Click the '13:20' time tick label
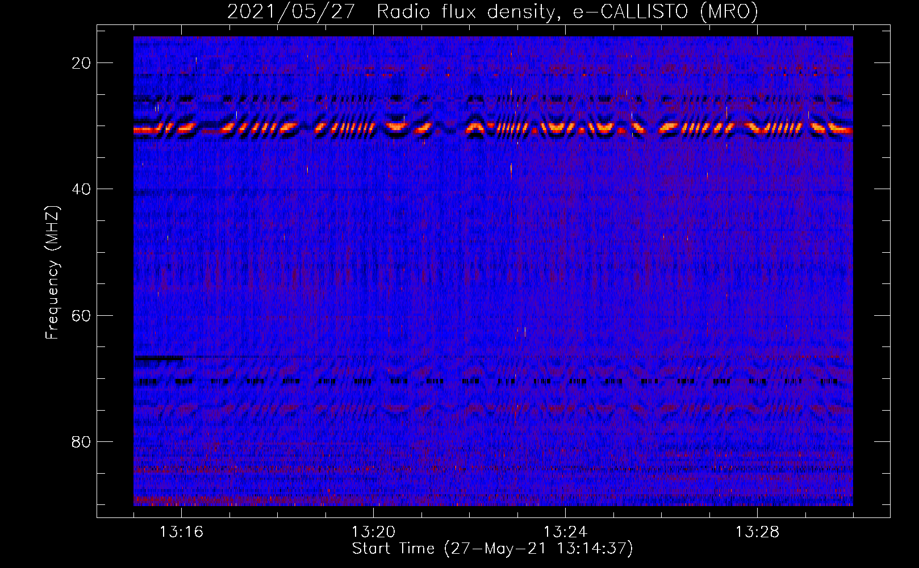The width and height of the screenshot is (919, 568). (373, 532)
